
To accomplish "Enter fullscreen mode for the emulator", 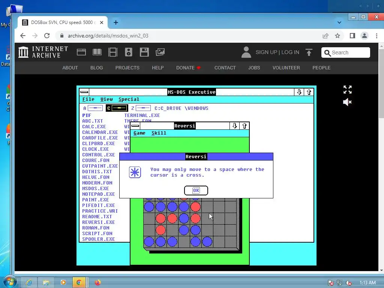I will coord(348,90).
